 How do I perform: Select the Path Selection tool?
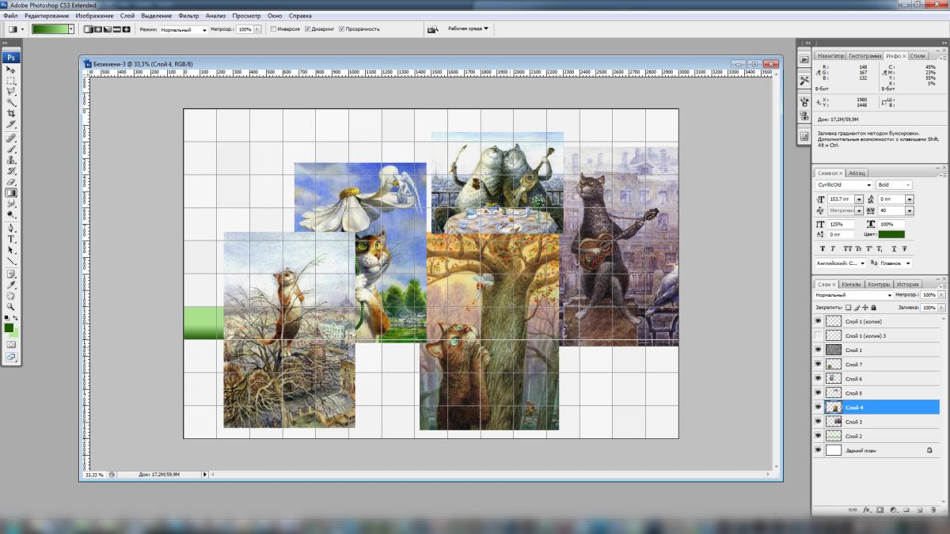click(11, 250)
